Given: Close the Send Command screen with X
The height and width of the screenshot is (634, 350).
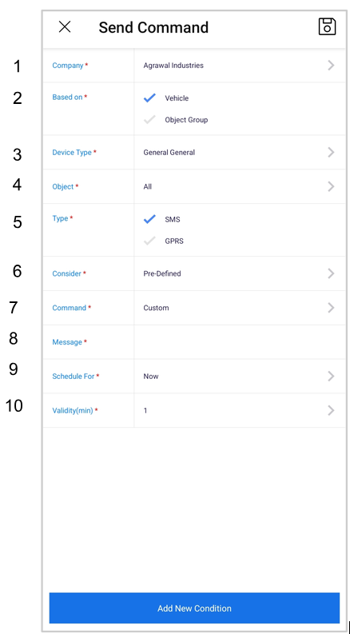Looking at the screenshot, I should coord(65,26).
